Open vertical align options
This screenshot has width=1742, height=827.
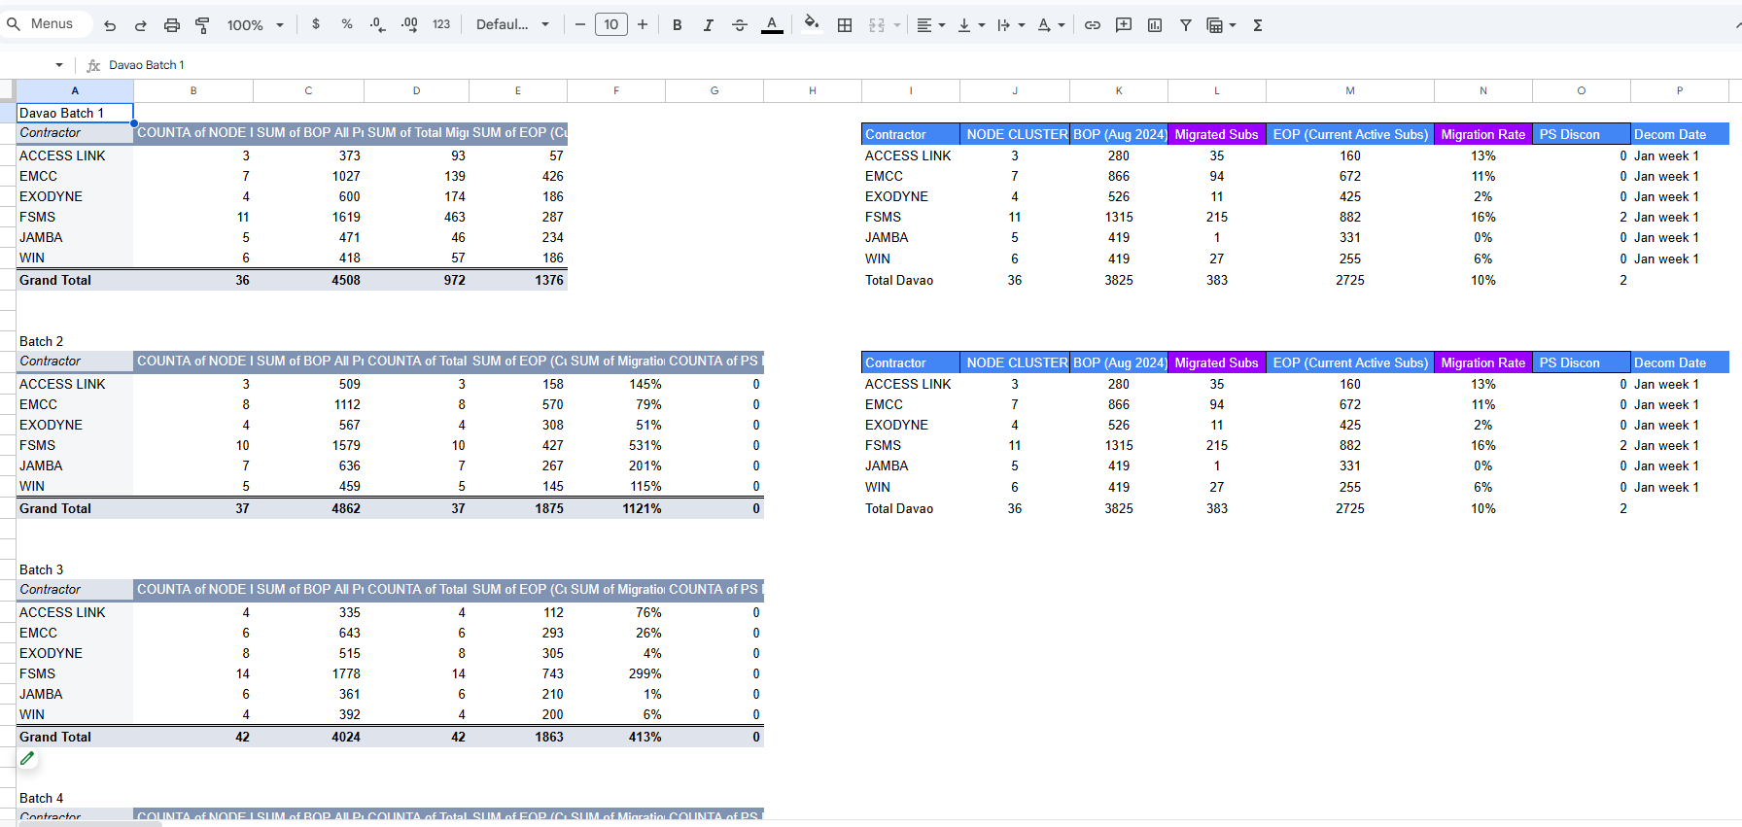971,25
